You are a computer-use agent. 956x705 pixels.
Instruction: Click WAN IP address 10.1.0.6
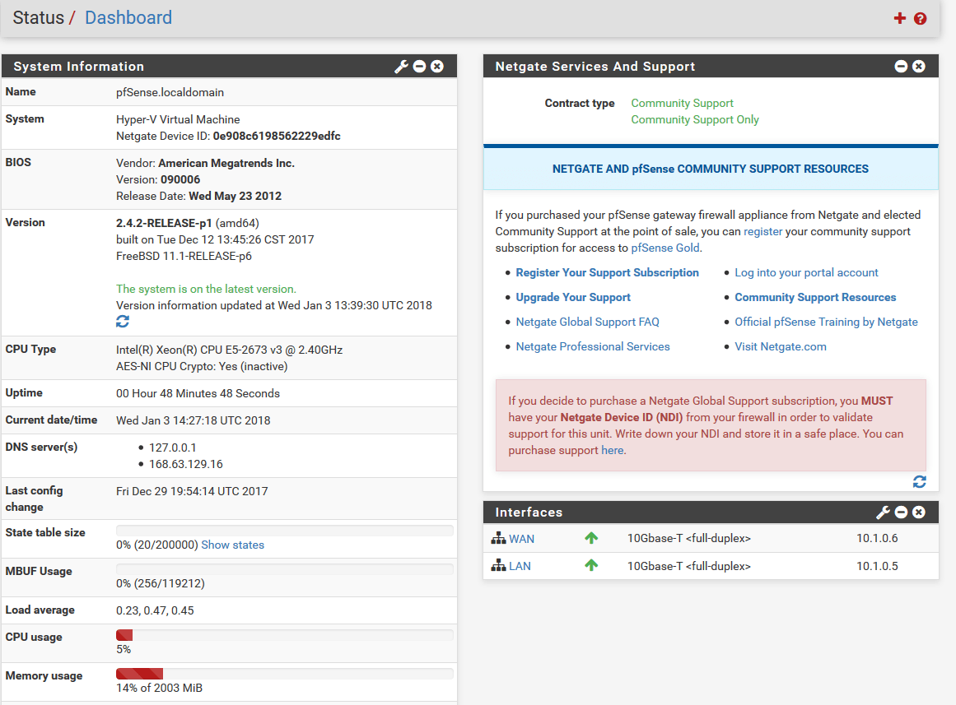pyautogui.click(x=877, y=538)
